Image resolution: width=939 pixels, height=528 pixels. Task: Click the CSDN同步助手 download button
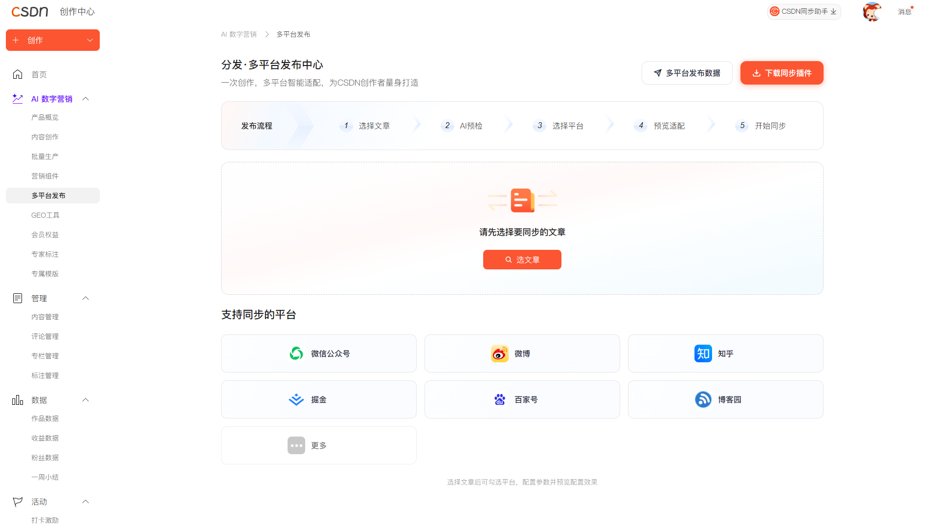point(804,11)
